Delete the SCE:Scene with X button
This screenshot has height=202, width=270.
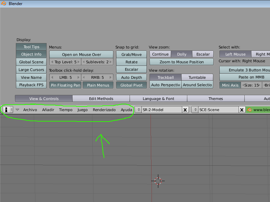[242, 110]
